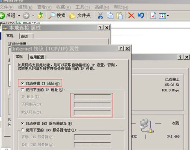Viewport: 190px width, 150px height.
Task: Click the IP 地址 input field
Action: pyautogui.click(x=92, y=97)
